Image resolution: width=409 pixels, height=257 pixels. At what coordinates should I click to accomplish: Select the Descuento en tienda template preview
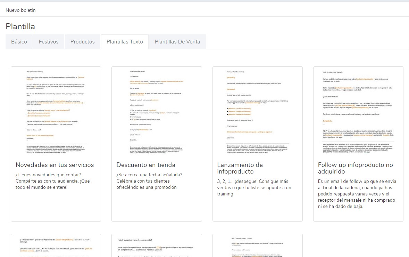(x=157, y=112)
